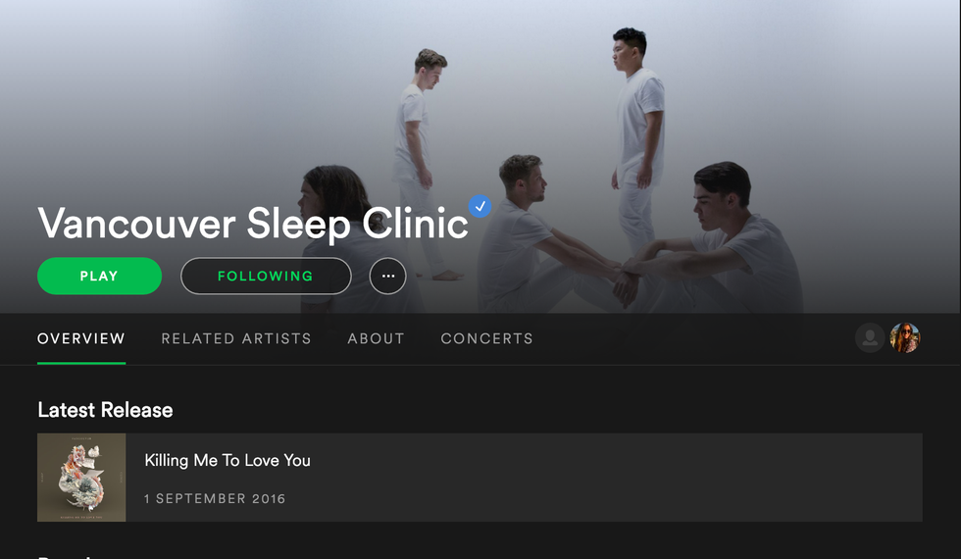Start playback with the green Play button
This screenshot has height=559, width=961.
[99, 276]
